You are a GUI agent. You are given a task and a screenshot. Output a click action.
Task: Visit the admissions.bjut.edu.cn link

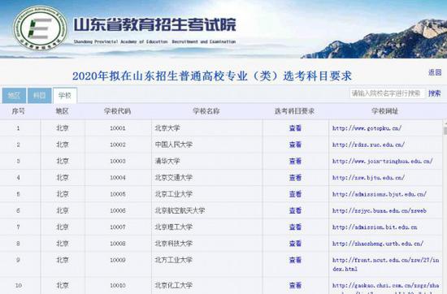coord(380,194)
